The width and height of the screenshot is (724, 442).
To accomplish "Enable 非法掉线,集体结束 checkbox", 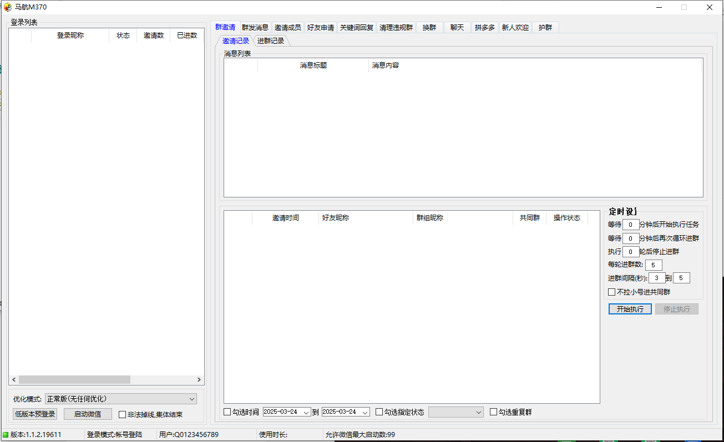I will click(x=123, y=415).
